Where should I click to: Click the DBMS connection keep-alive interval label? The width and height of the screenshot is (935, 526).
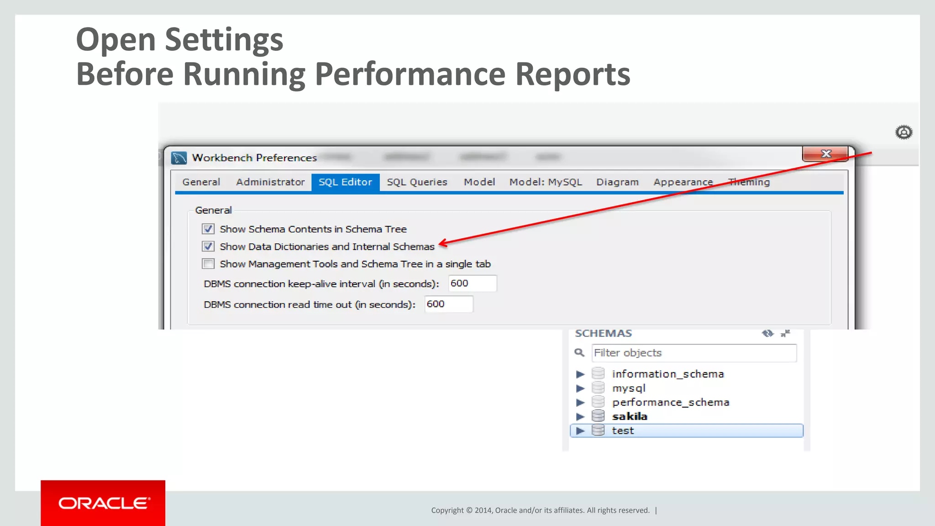(321, 284)
